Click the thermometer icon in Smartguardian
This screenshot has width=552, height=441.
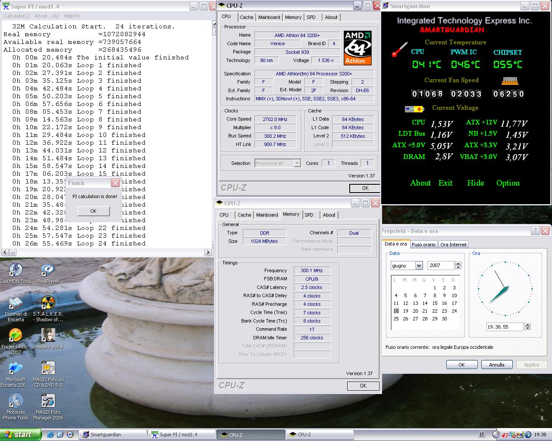(x=400, y=49)
